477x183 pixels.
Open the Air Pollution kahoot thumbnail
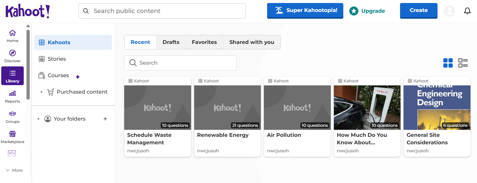point(297,108)
